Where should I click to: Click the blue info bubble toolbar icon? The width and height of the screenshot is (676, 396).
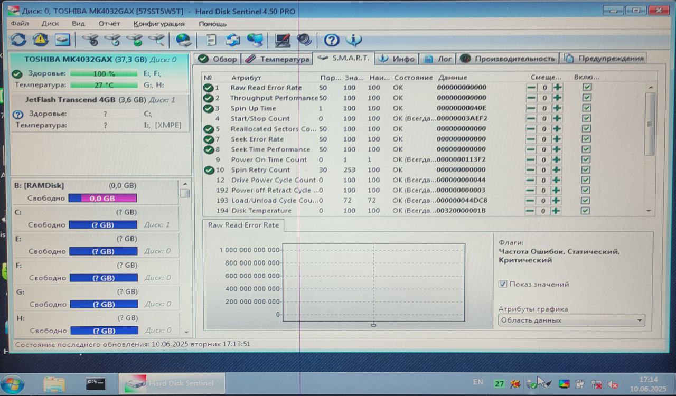[x=353, y=40]
